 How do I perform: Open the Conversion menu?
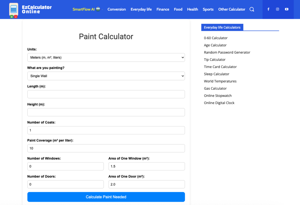coord(117,9)
